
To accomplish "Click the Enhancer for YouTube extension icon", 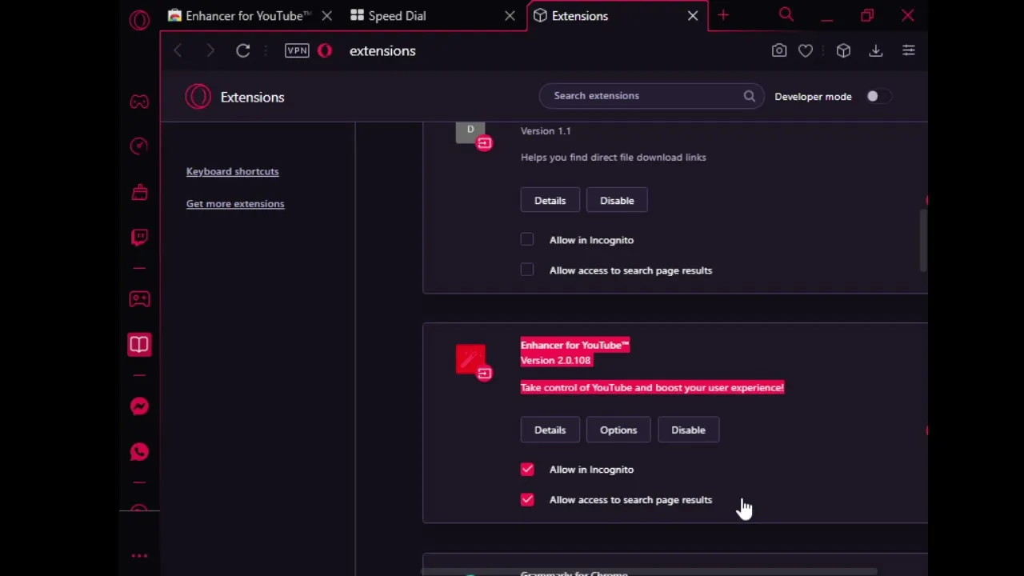I will pyautogui.click(x=470, y=358).
